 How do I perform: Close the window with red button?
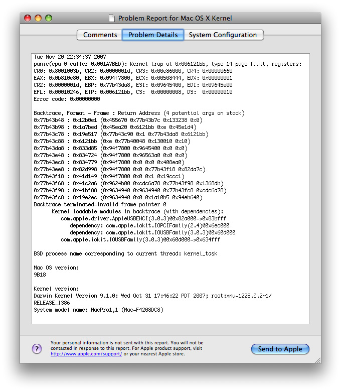(x=28, y=18)
